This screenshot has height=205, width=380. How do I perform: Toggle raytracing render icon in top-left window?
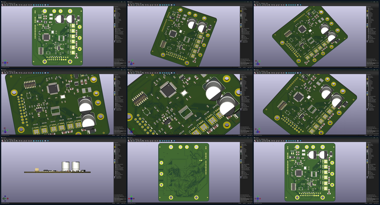(x=8, y=5)
